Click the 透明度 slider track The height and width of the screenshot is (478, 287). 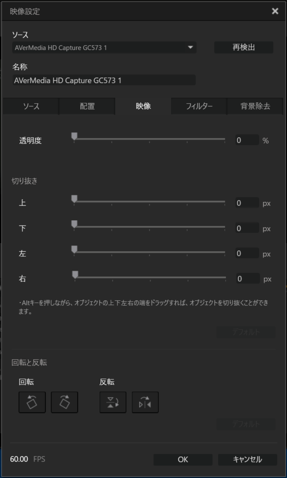coord(149,139)
